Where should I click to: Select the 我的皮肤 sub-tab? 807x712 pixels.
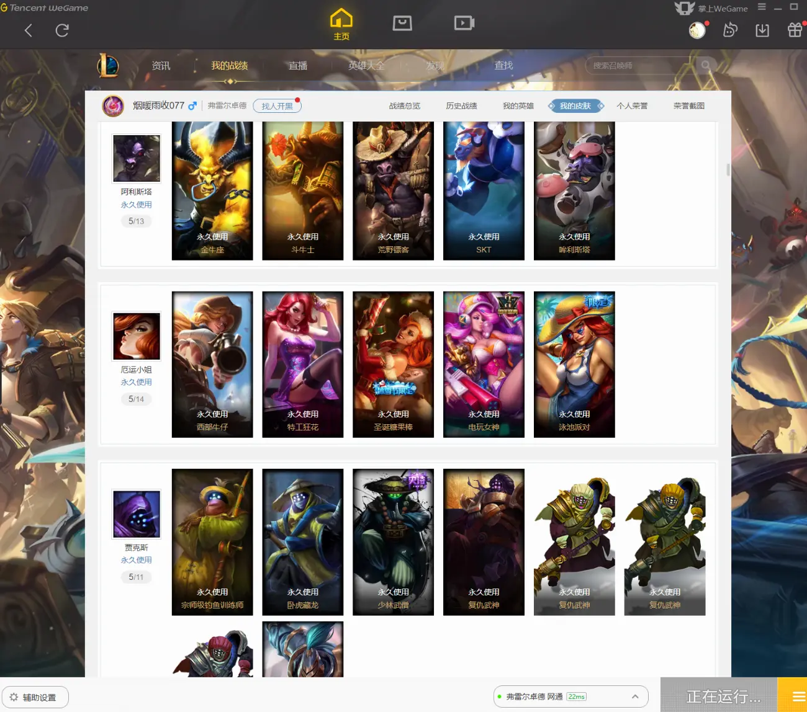(575, 106)
